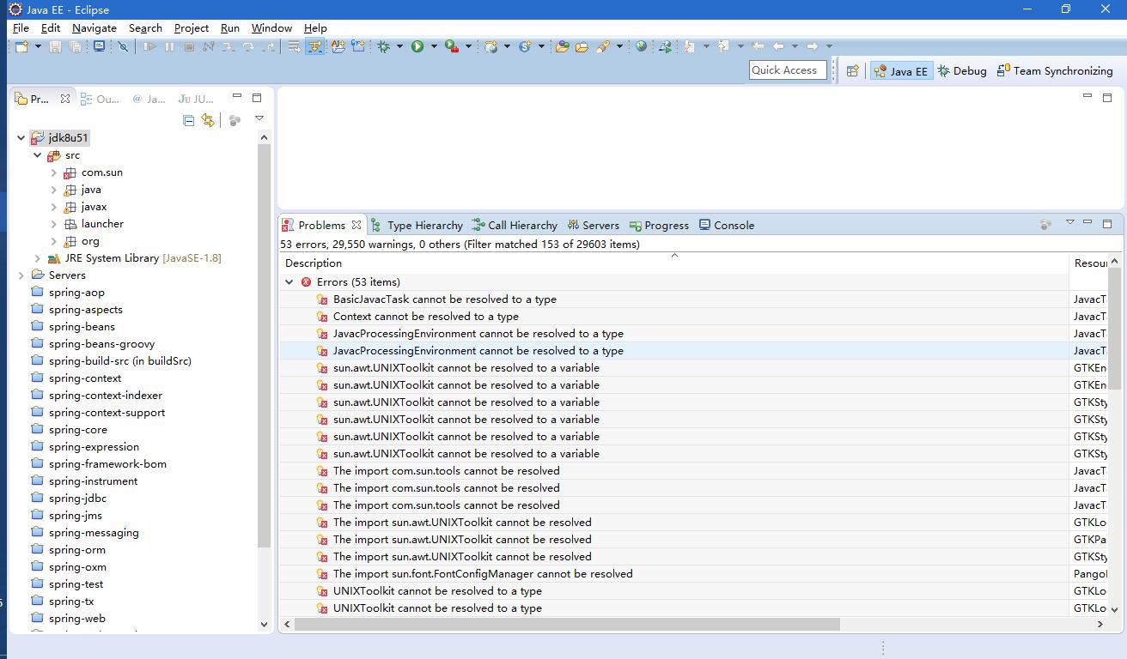The width and height of the screenshot is (1127, 659).
Task: Click the Back navigation arrow icon
Action: coord(777,46)
